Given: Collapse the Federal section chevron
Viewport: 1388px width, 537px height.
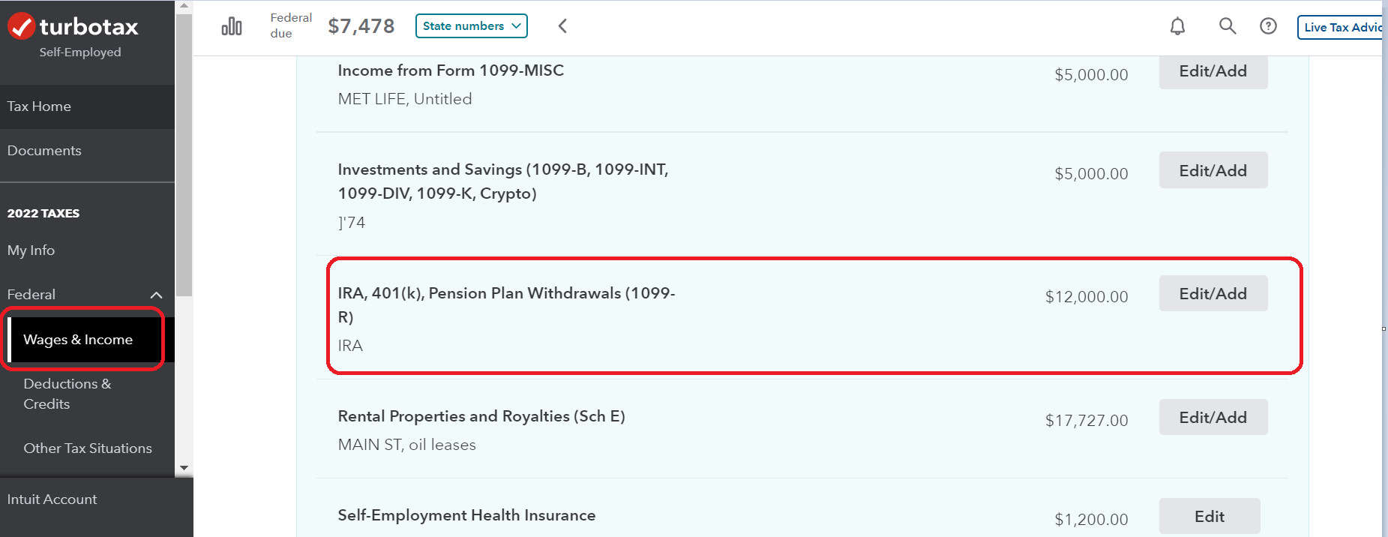Looking at the screenshot, I should tap(156, 295).
